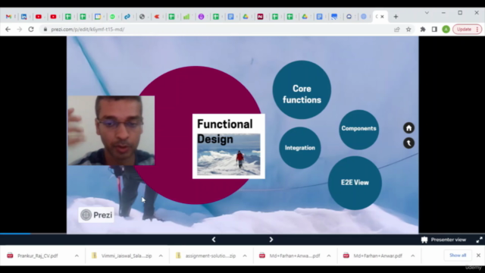This screenshot has width=485, height=273.
Task: Reload the Prezi page
Action: tap(31, 29)
